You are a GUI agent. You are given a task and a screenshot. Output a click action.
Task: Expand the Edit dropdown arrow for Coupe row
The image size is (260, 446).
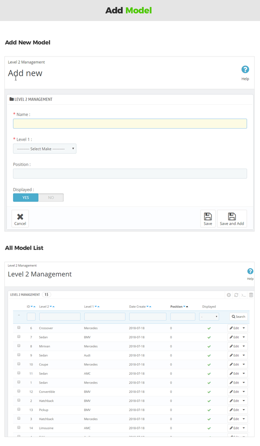pyautogui.click(x=244, y=364)
